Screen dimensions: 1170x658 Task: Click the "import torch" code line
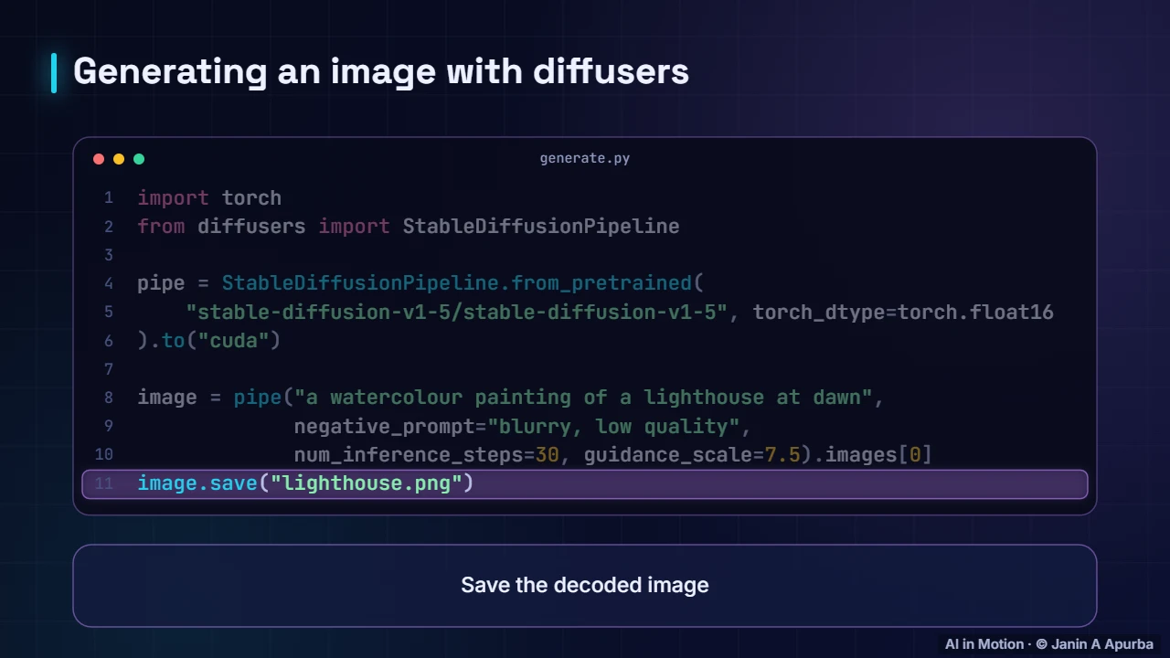click(x=209, y=197)
